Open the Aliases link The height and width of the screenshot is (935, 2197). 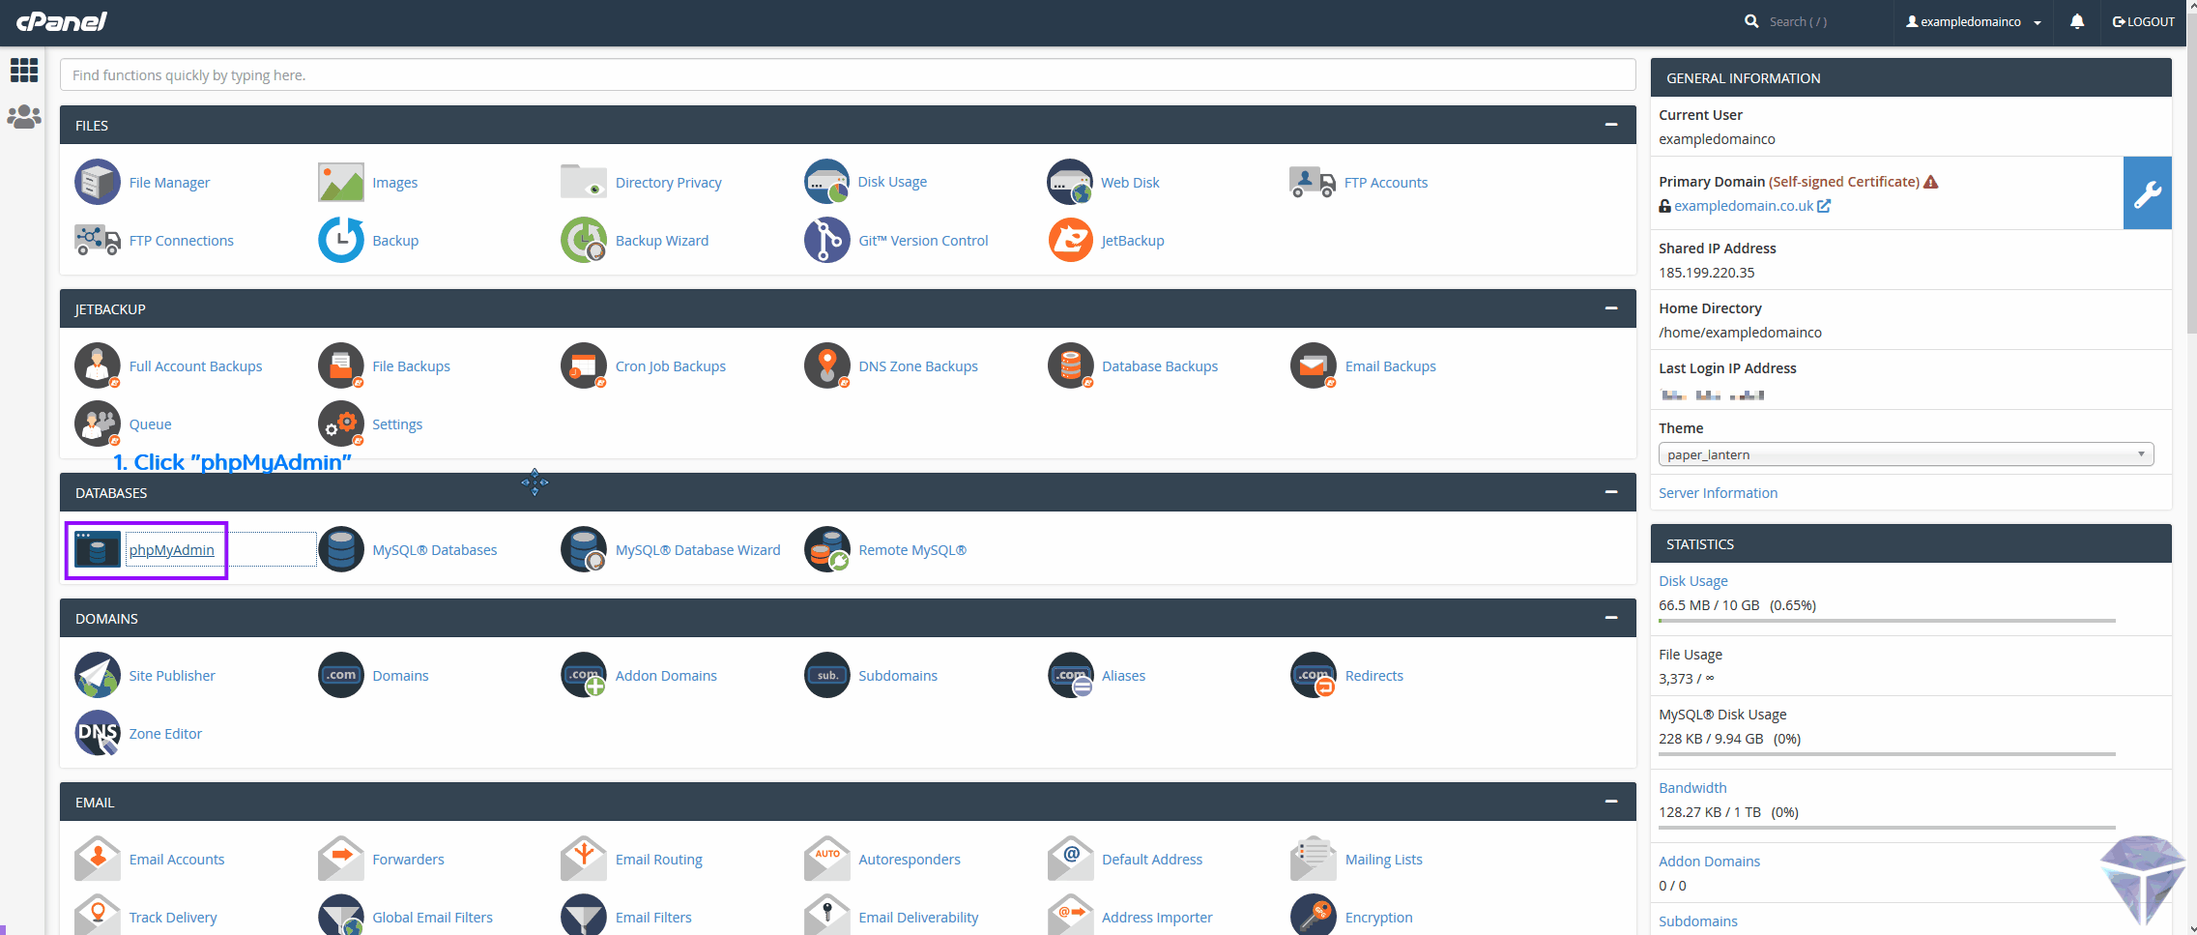[1123, 676]
